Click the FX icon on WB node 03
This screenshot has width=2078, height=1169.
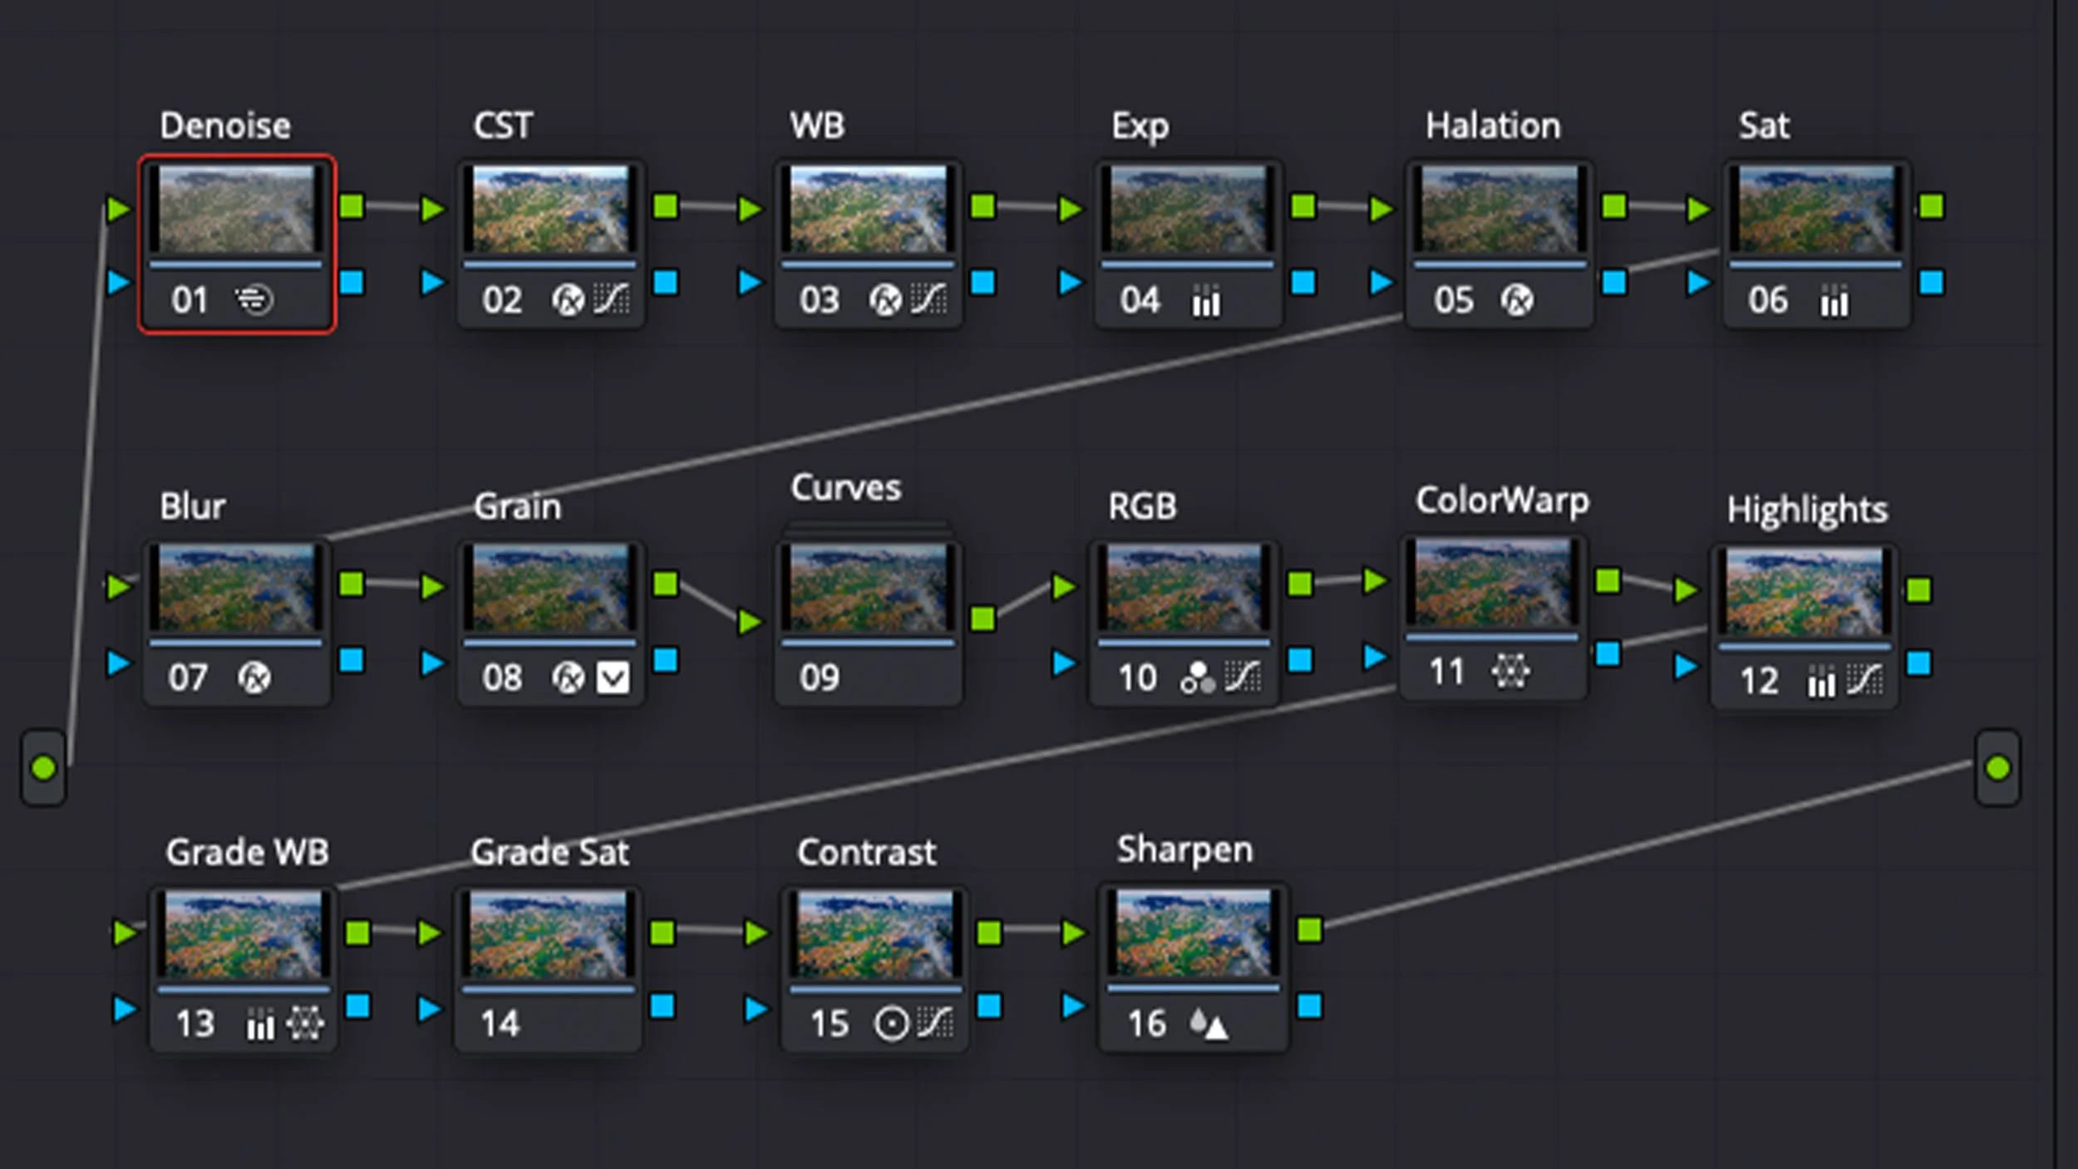886,300
